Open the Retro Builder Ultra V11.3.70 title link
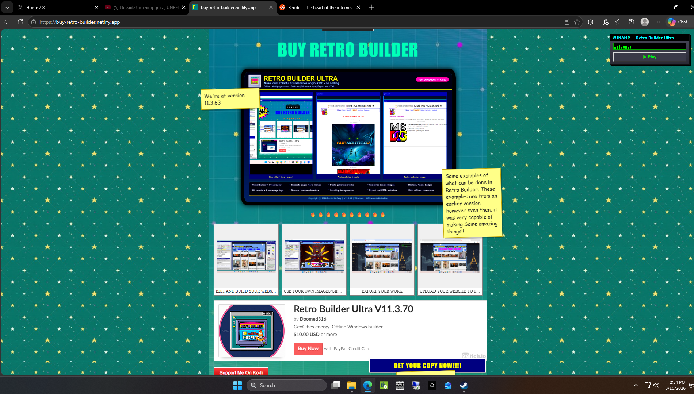 353,309
